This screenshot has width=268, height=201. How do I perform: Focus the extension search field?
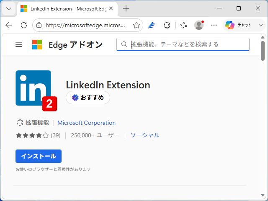tap(183, 44)
